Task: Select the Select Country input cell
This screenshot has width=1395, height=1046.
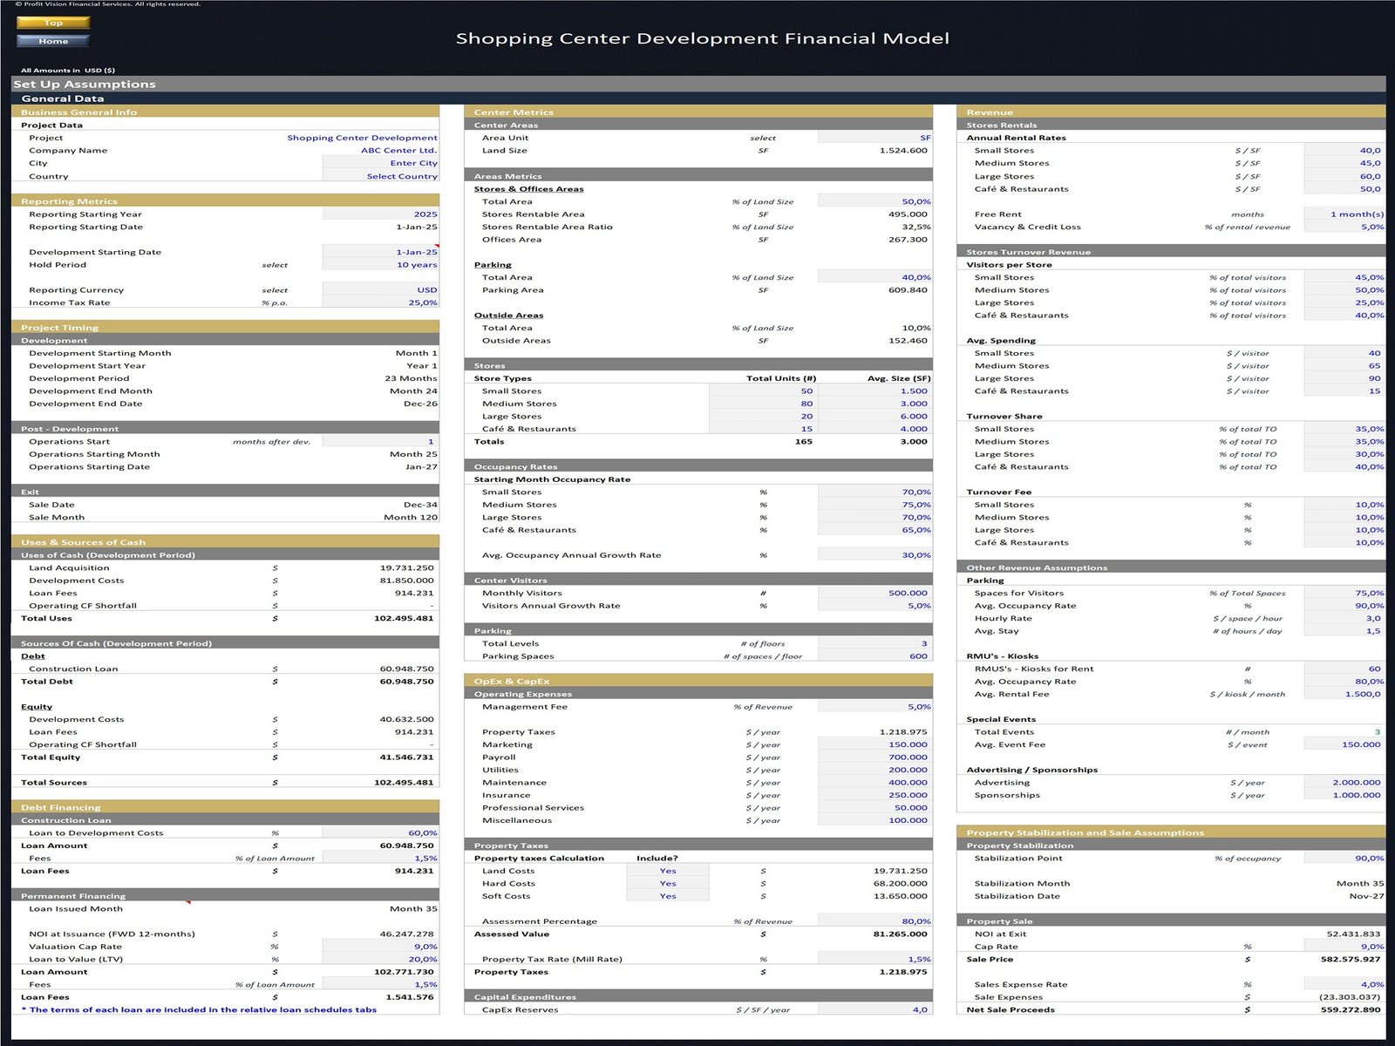Action: pos(380,176)
